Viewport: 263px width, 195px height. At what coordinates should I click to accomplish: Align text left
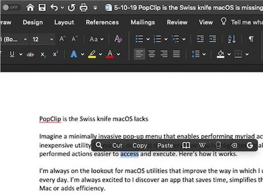(140, 54)
